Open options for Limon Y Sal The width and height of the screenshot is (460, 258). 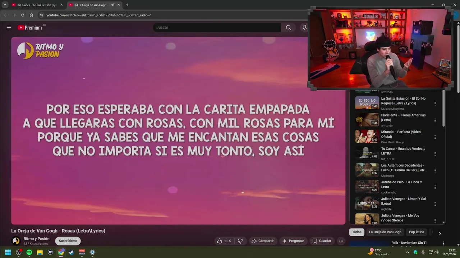pos(435,204)
